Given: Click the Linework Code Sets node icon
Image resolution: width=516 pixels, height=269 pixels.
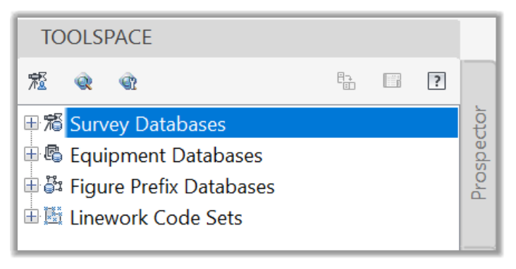Looking at the screenshot, I should coord(53,216).
